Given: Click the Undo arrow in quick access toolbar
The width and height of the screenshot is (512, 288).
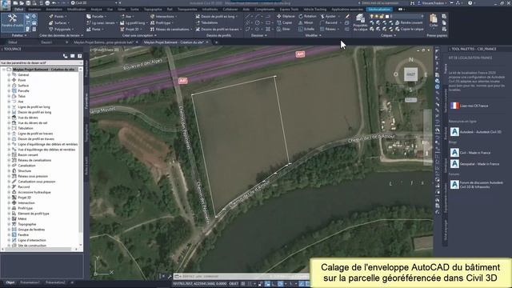Looking at the screenshot, I should [54, 3].
